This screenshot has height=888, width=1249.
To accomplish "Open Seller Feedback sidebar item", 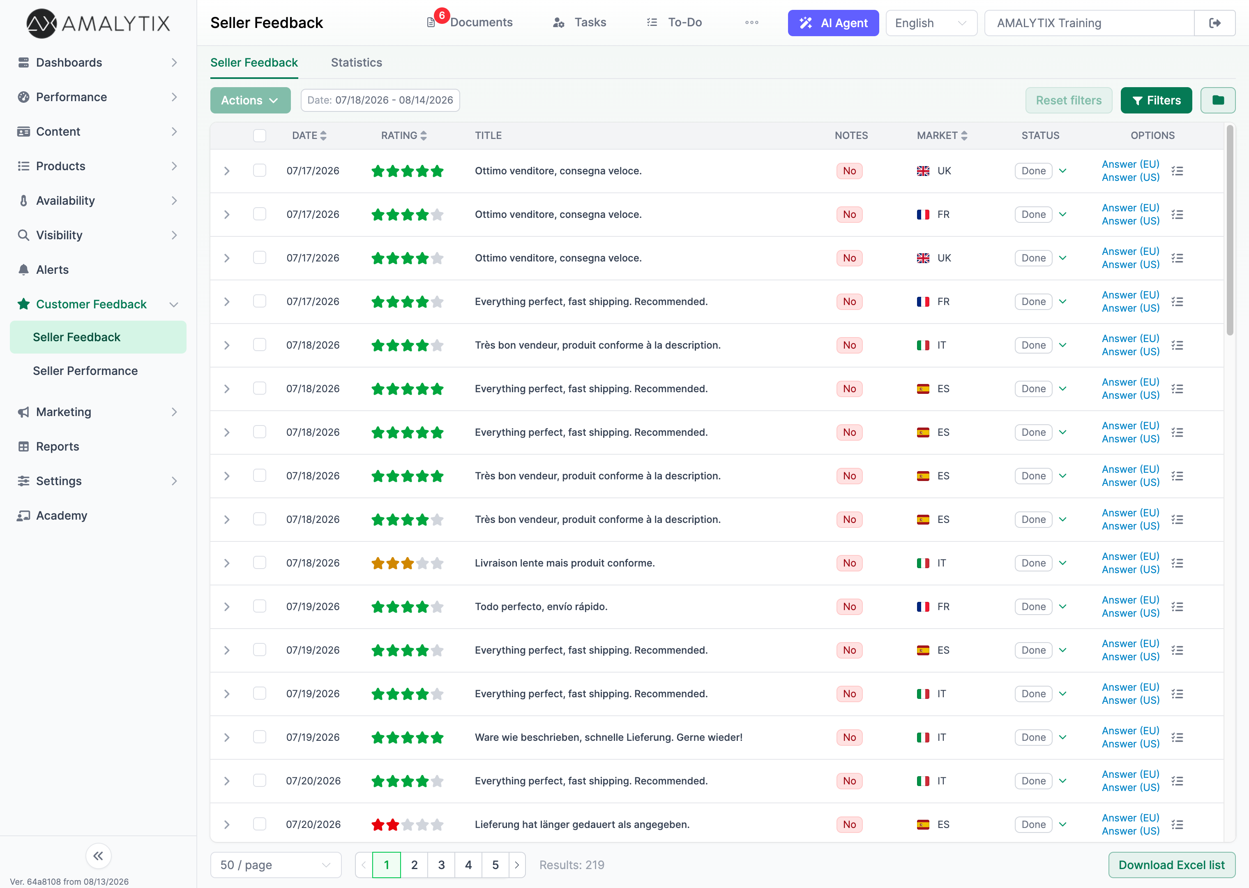I will coord(98,337).
